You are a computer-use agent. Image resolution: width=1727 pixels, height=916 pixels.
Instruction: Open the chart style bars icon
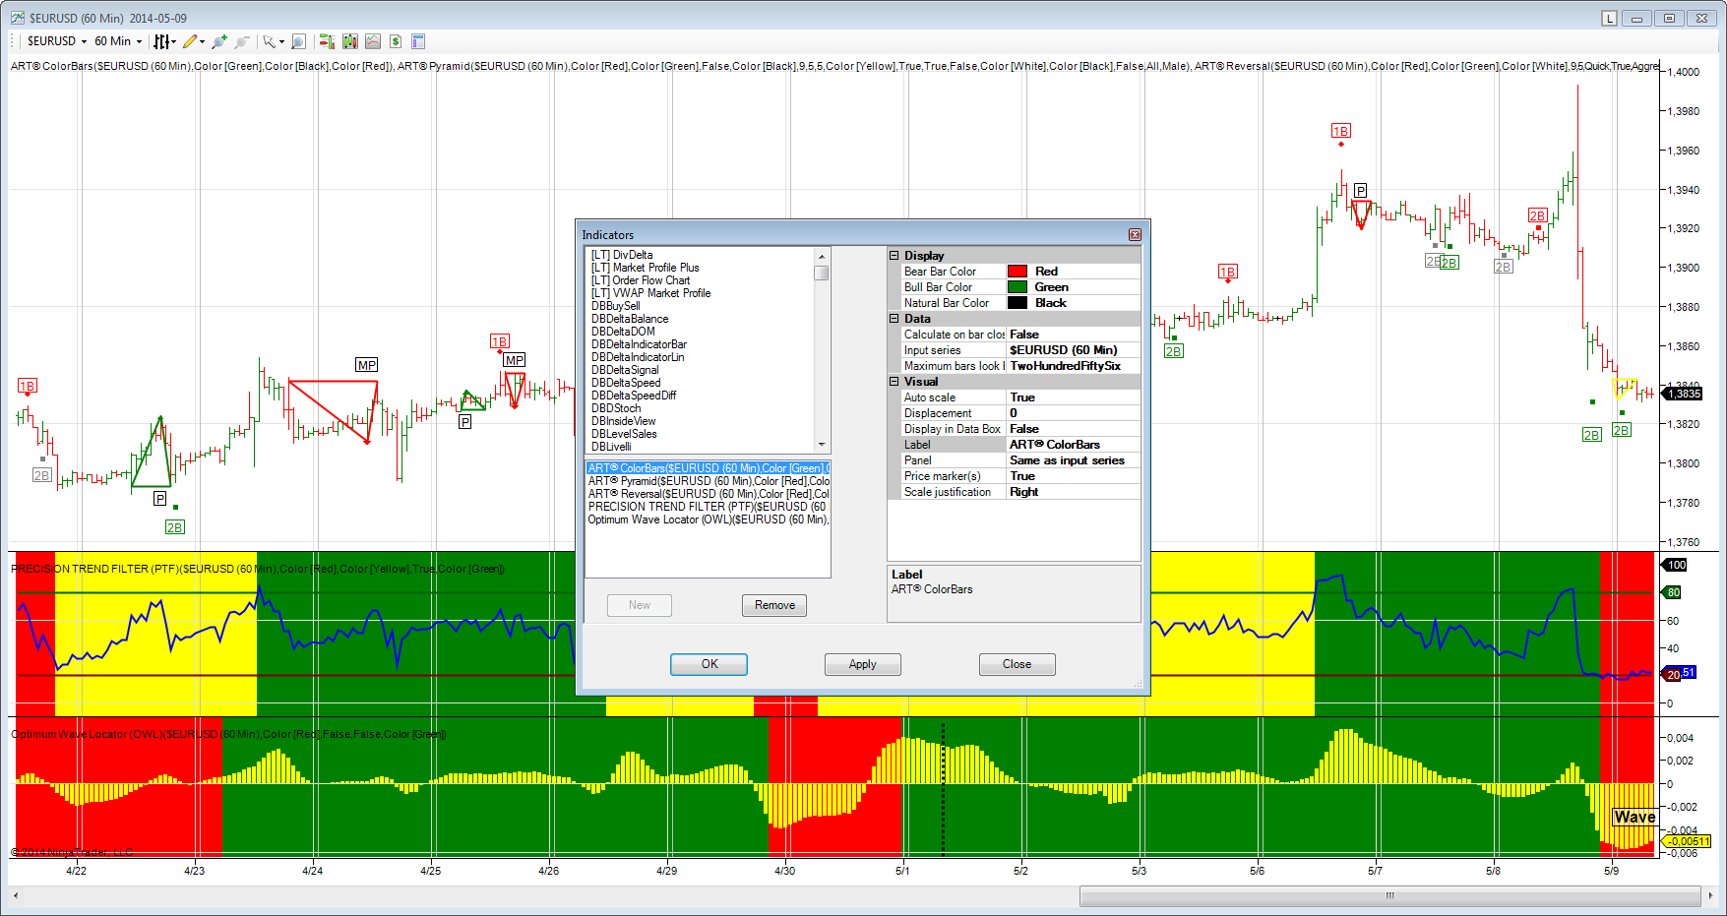click(x=161, y=41)
